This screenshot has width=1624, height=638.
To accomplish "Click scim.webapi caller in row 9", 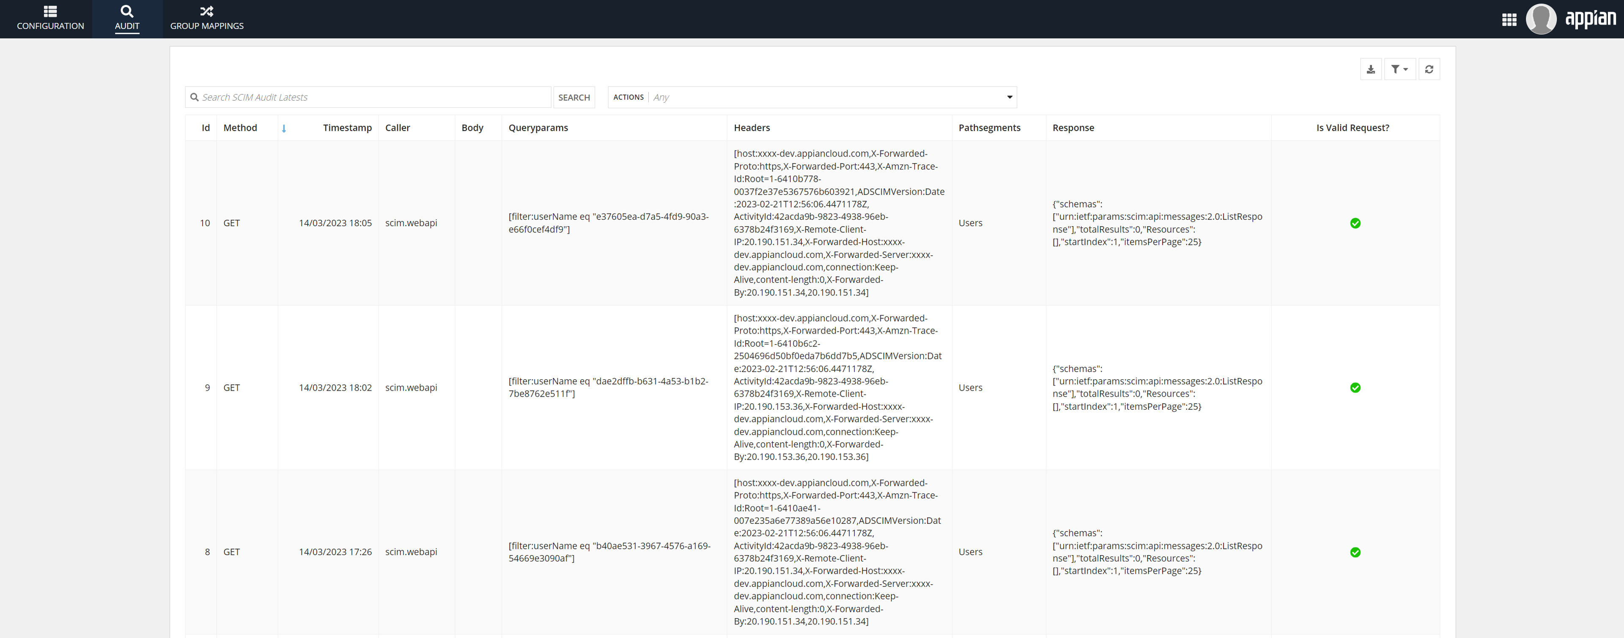I will 411,388.
